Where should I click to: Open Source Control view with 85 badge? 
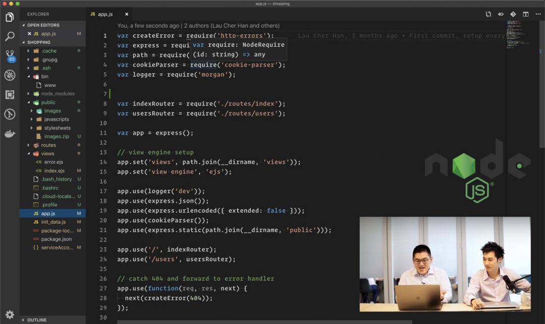click(10, 55)
